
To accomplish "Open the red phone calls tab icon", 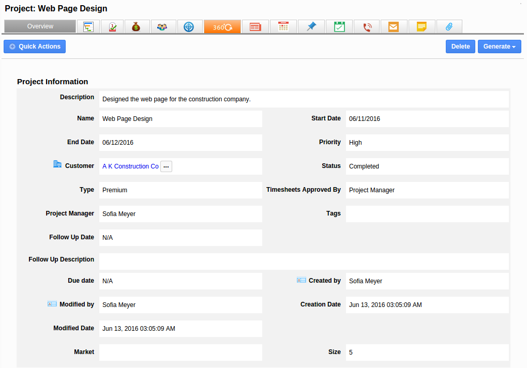I will [x=367, y=26].
